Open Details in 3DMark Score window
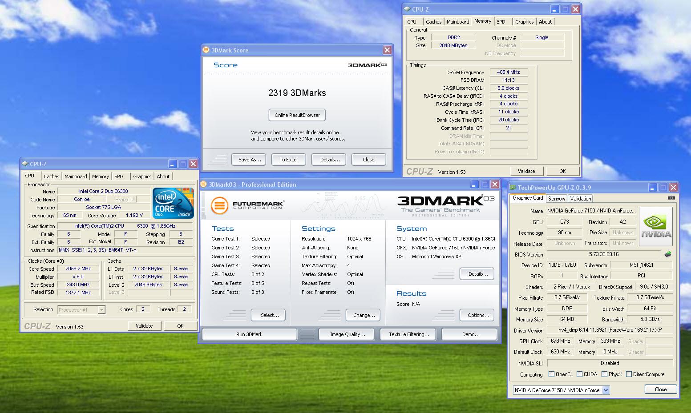691x413 pixels. 329,160
